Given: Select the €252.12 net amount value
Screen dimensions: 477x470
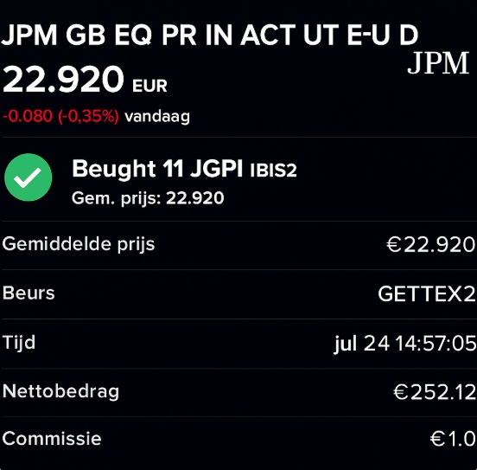Looking at the screenshot, I should tap(435, 392).
